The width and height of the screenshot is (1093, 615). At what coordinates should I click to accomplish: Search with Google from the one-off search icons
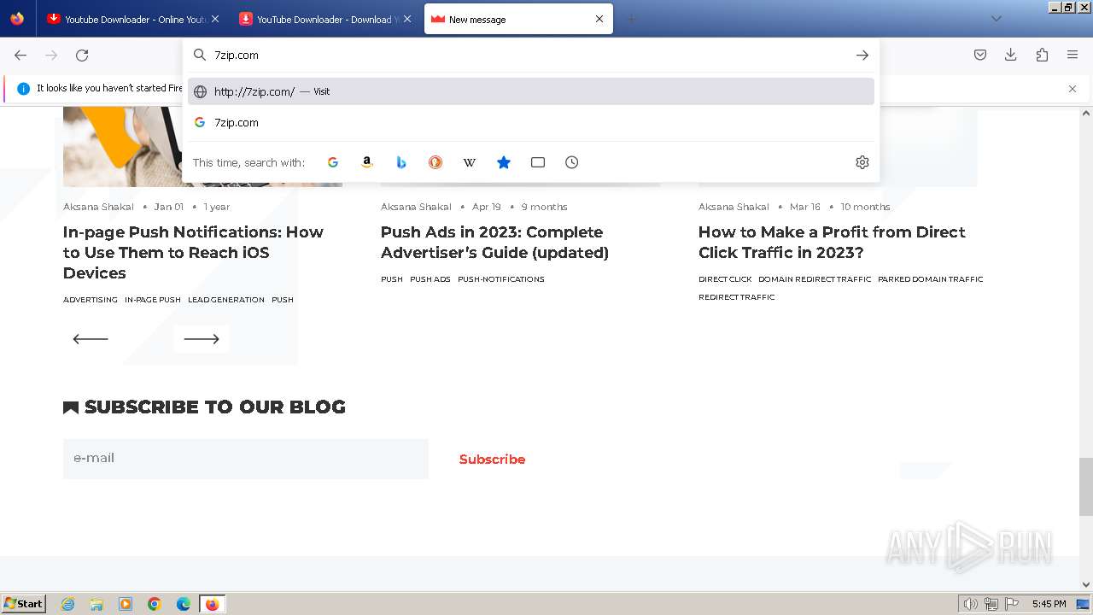coord(333,162)
